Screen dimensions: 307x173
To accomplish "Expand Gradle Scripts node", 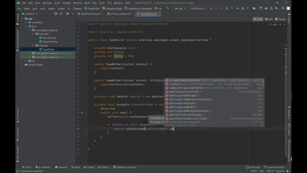I will tap(22, 64).
